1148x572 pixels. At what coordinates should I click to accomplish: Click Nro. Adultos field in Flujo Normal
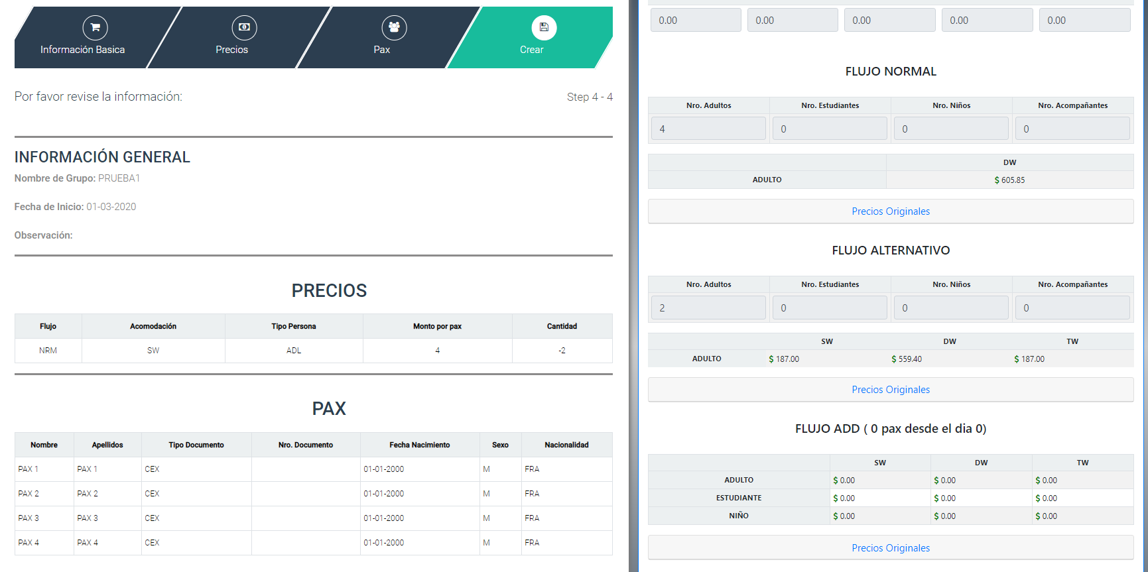tap(708, 129)
